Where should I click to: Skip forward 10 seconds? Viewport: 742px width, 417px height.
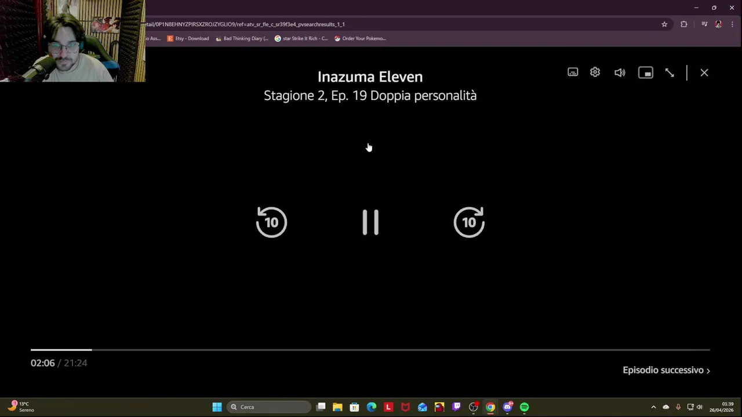(469, 222)
